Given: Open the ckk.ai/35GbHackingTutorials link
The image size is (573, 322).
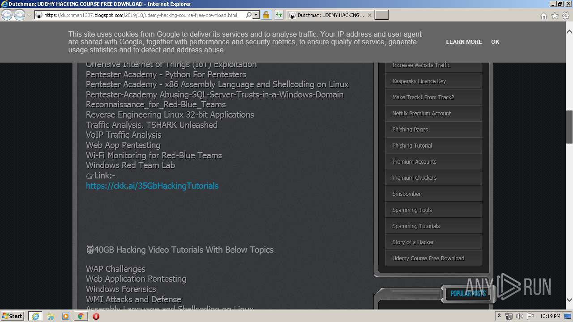Looking at the screenshot, I should 152,186.
